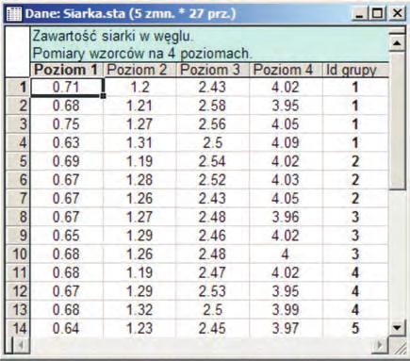Select row header 9
Viewport: 410px width, 361px height.
tap(18, 236)
